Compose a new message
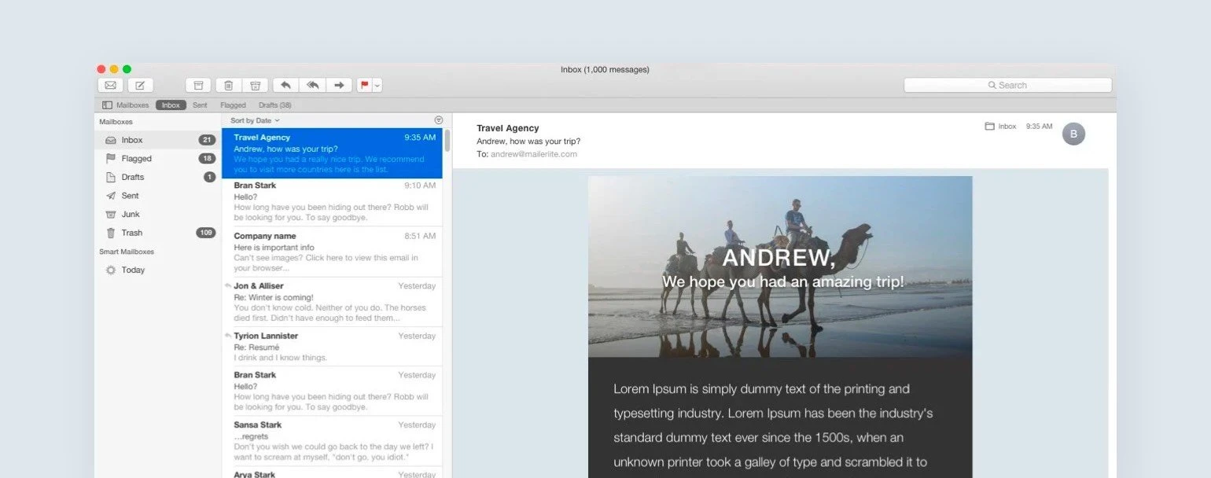This screenshot has width=1211, height=478. pos(140,85)
